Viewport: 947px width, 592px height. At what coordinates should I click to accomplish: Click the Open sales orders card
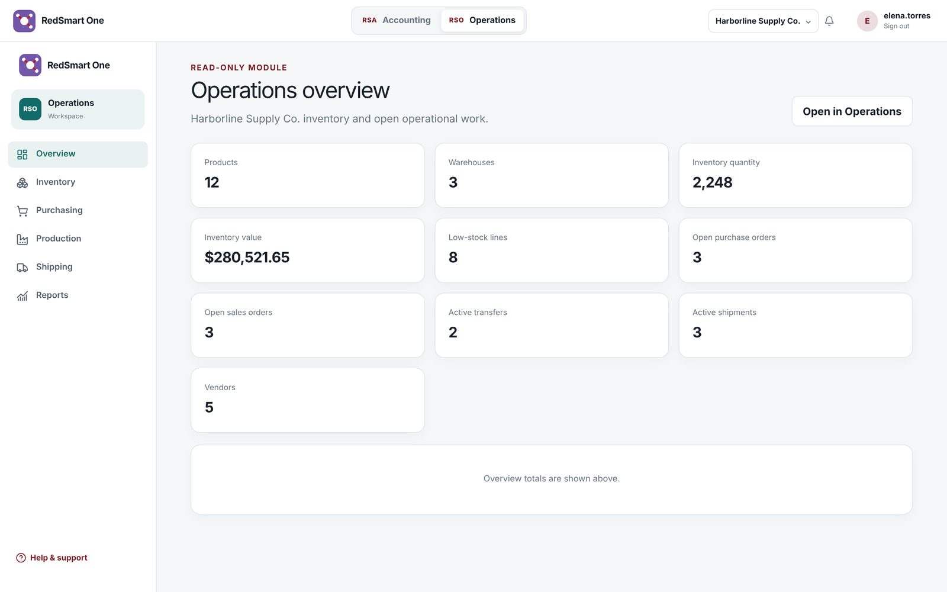point(308,326)
